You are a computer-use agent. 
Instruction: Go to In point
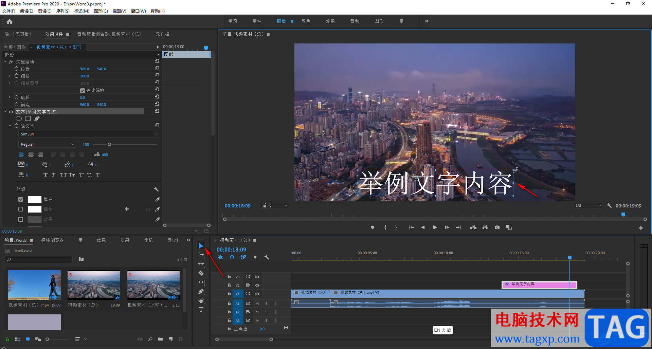pos(411,227)
